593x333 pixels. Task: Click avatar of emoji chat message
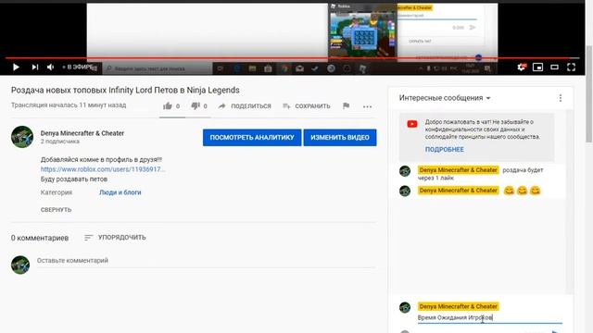coord(405,191)
